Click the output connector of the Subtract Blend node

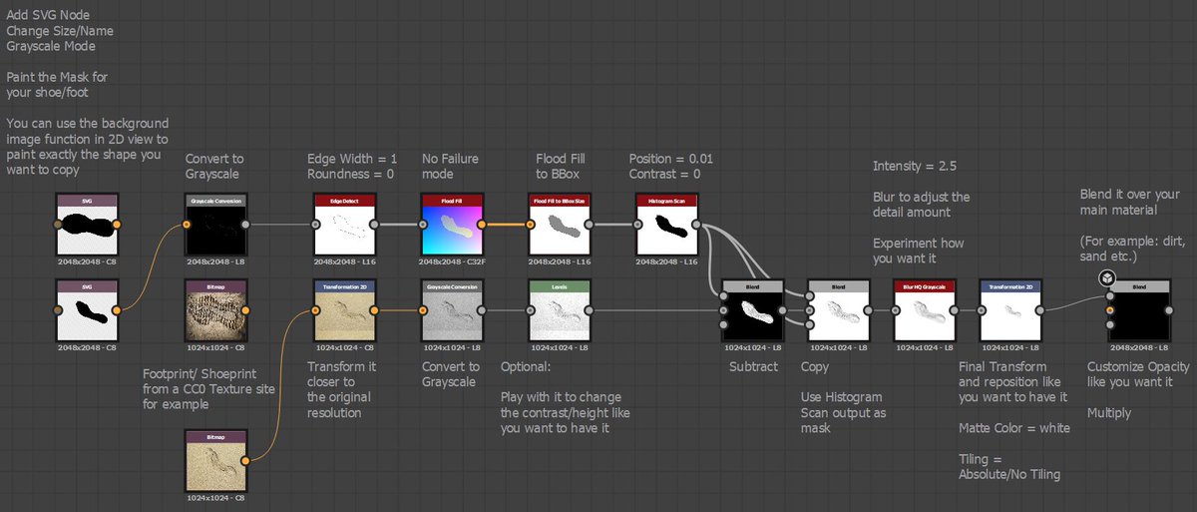point(783,310)
